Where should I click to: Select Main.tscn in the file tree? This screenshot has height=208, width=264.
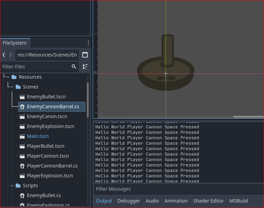click(x=38, y=136)
